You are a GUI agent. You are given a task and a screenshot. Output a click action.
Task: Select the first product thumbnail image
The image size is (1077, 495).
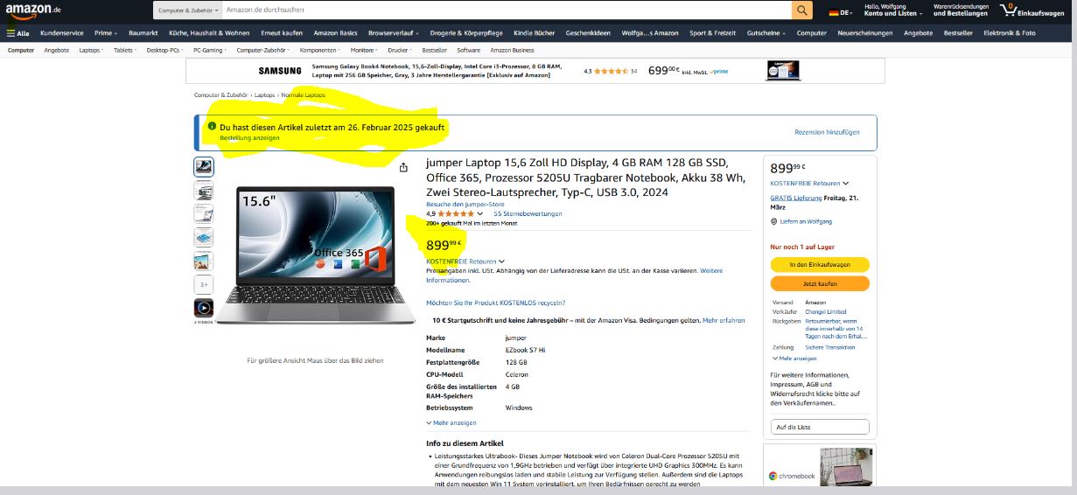tap(203, 167)
